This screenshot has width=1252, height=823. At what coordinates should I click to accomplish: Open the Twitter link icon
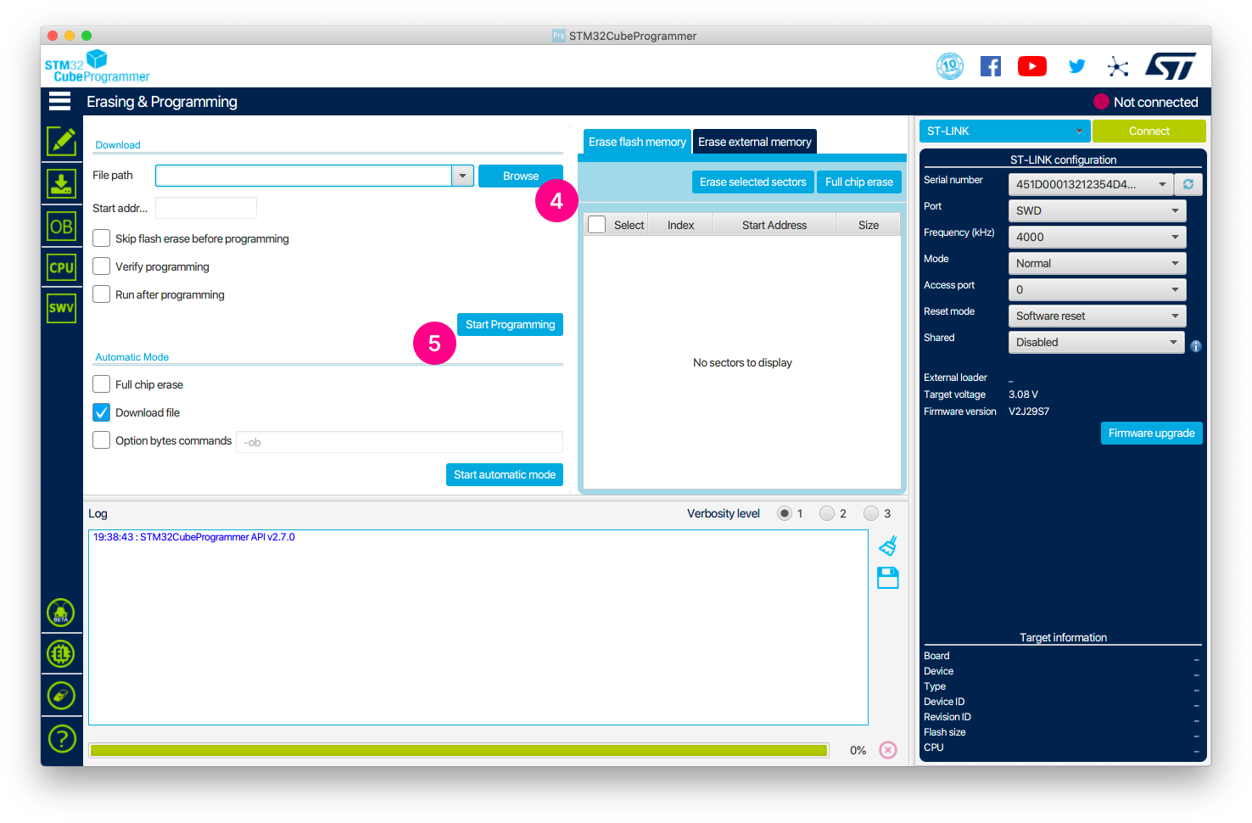pyautogui.click(x=1076, y=66)
